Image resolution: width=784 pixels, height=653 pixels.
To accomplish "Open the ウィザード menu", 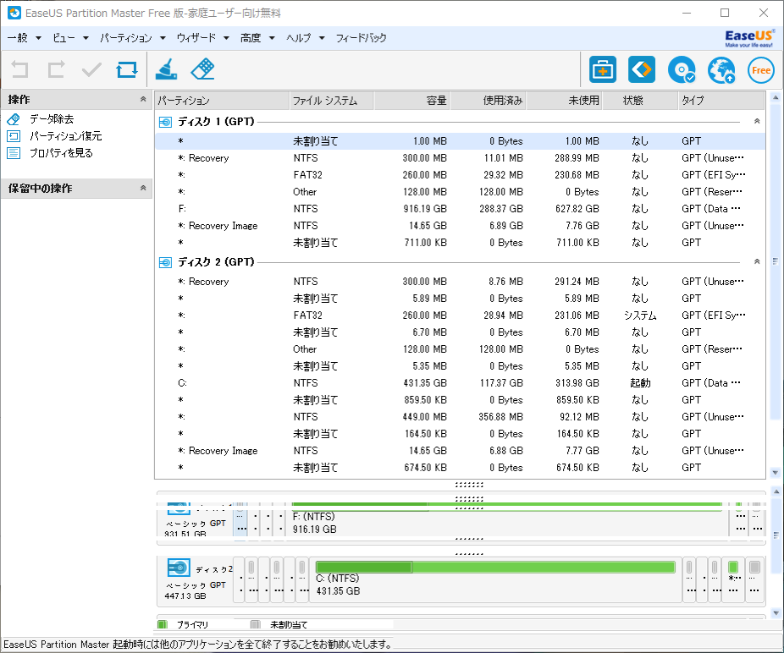I will pos(202,38).
